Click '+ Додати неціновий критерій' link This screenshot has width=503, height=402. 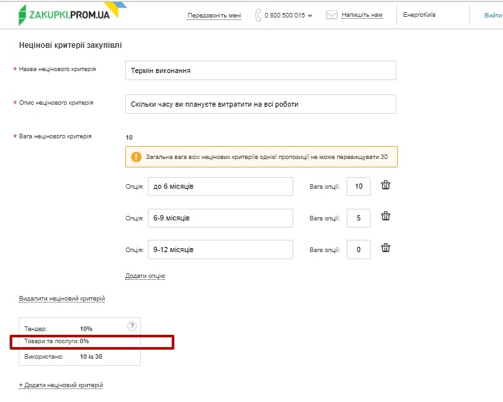coord(61,385)
